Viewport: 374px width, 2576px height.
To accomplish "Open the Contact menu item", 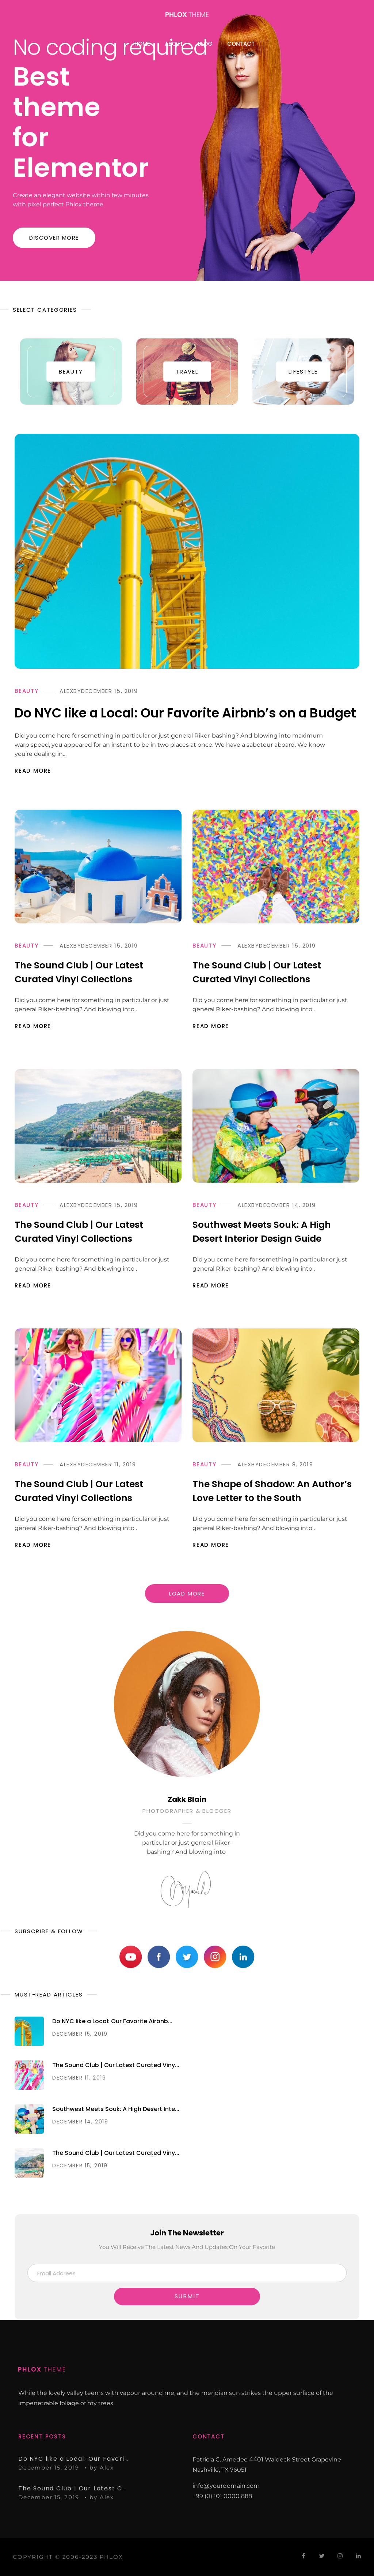I will click(x=240, y=43).
